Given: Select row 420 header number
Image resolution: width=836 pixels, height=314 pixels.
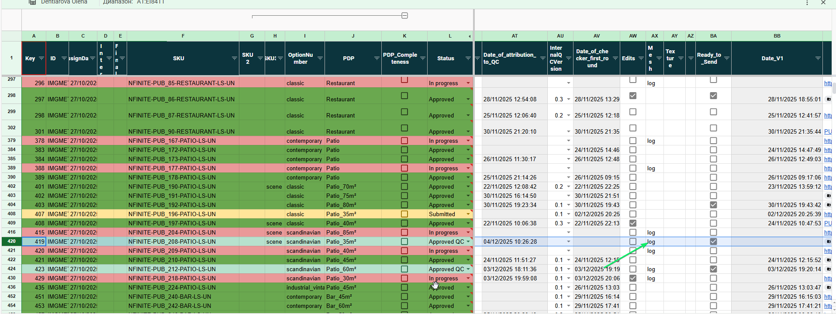Looking at the screenshot, I should 11,242.
